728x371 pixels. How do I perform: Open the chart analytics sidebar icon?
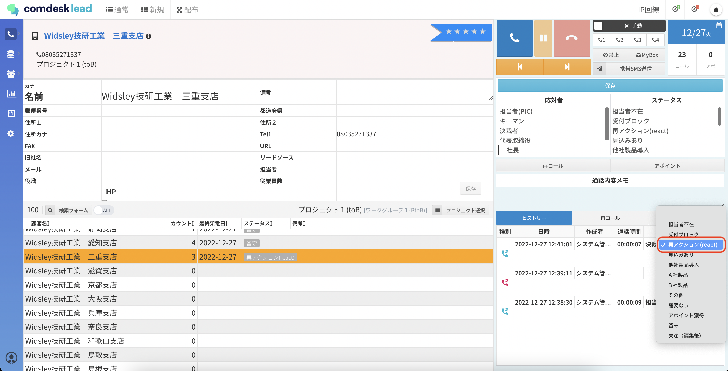11,94
